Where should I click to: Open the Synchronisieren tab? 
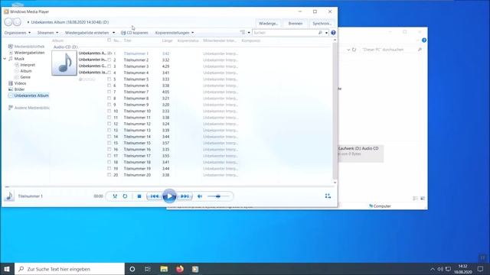coord(322,24)
